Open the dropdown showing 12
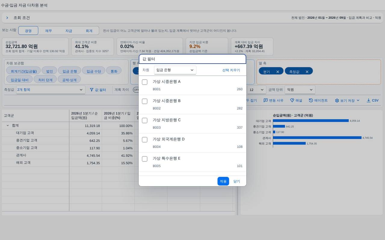Screen dimensions: 385x240 pos(257,90)
